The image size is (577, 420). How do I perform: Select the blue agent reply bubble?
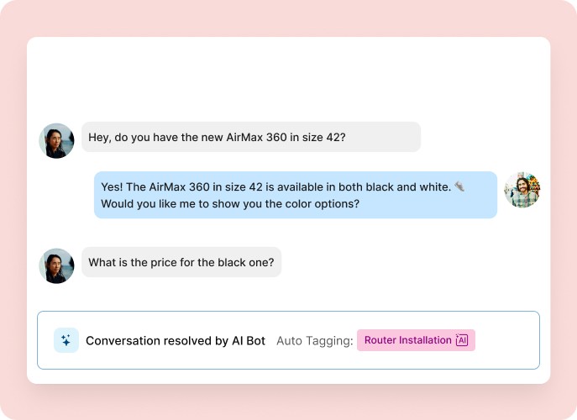295,195
